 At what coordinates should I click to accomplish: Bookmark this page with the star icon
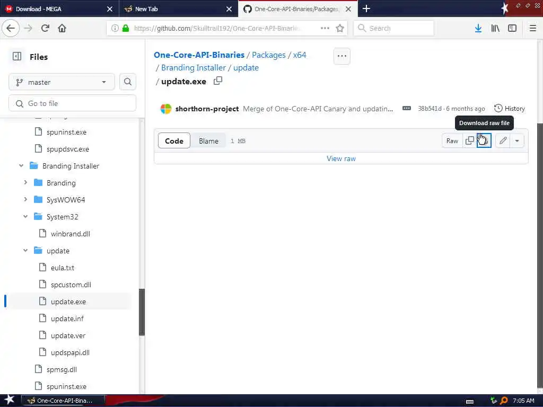click(340, 28)
